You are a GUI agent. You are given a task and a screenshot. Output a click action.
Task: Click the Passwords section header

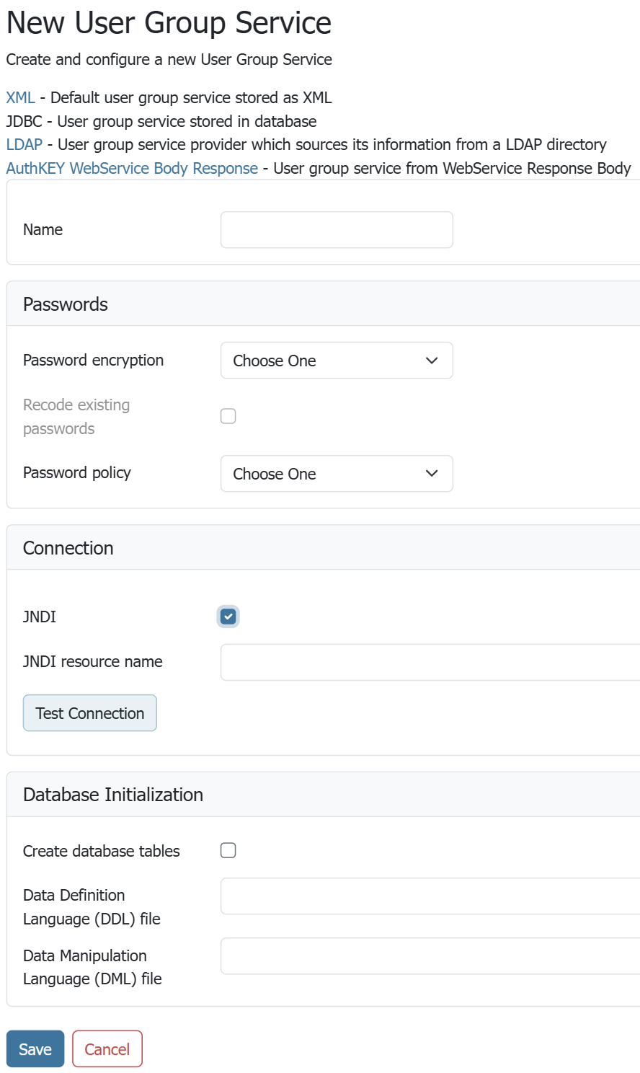pos(66,304)
